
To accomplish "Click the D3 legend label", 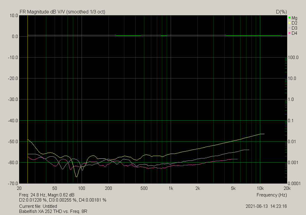I will (294, 28).
